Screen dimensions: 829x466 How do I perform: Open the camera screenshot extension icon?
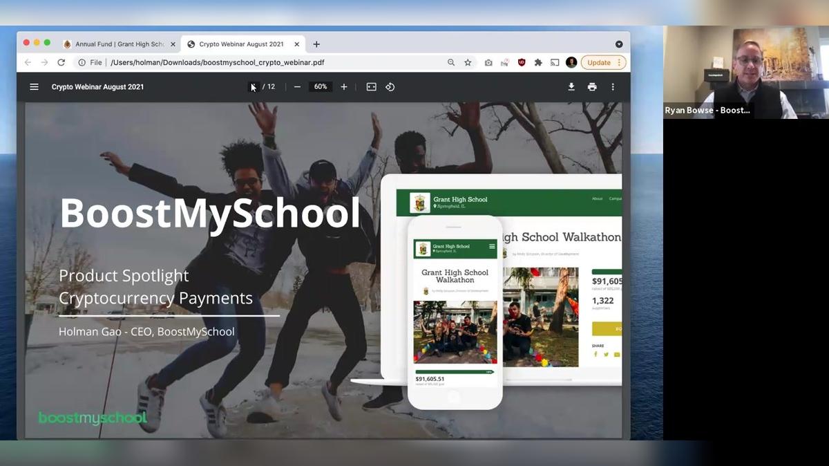coord(488,62)
